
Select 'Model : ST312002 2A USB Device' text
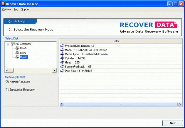pos(86,50)
